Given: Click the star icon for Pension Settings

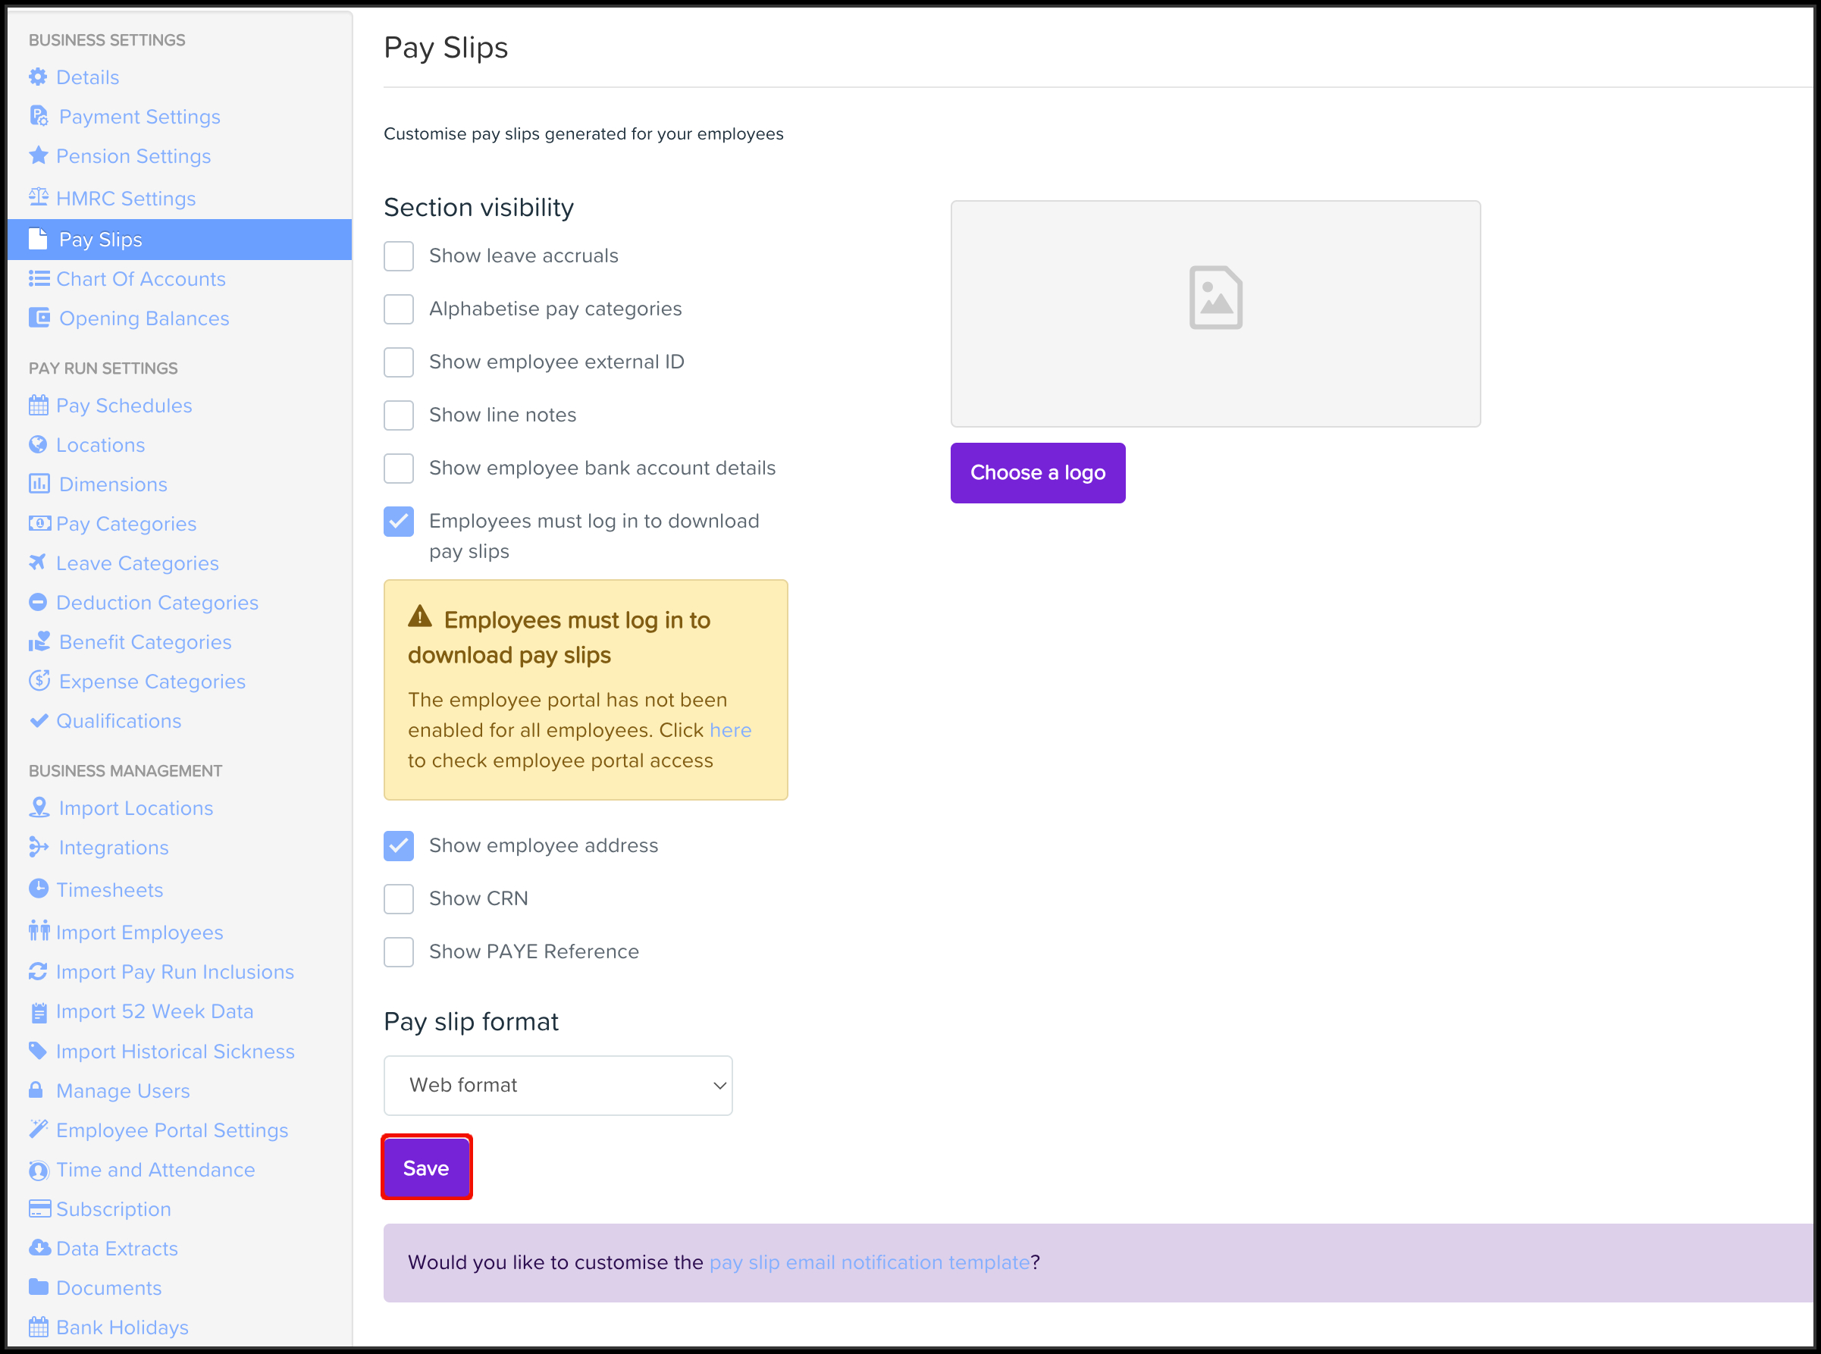Looking at the screenshot, I should (38, 155).
